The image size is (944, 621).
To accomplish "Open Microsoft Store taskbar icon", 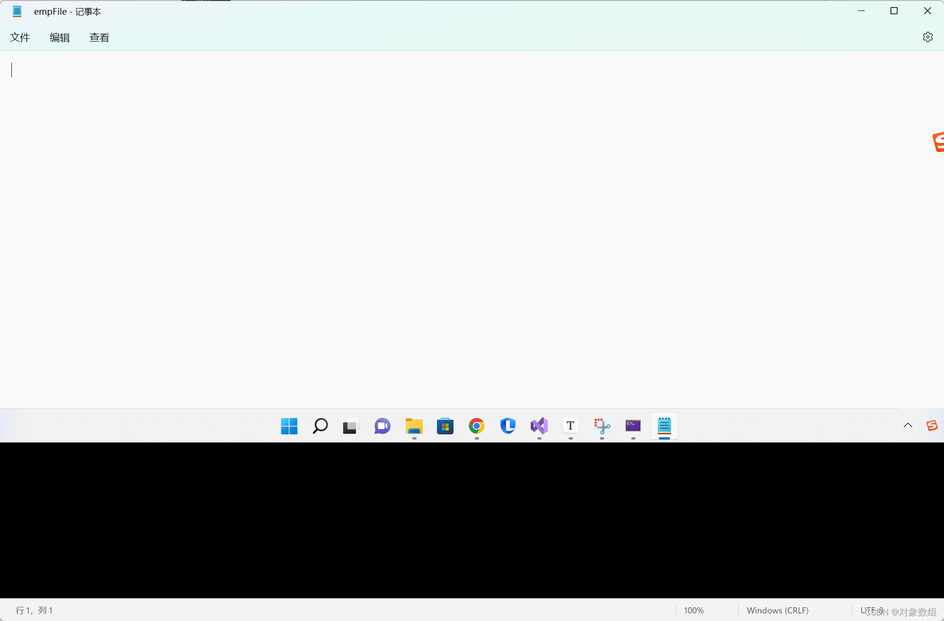I will coord(445,426).
